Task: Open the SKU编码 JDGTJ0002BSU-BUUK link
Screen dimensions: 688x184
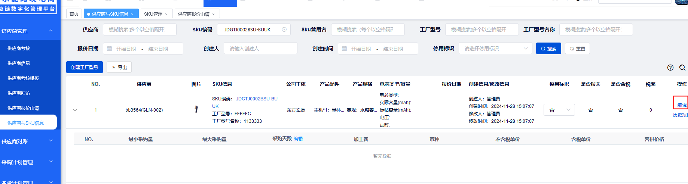Action: tap(245, 103)
